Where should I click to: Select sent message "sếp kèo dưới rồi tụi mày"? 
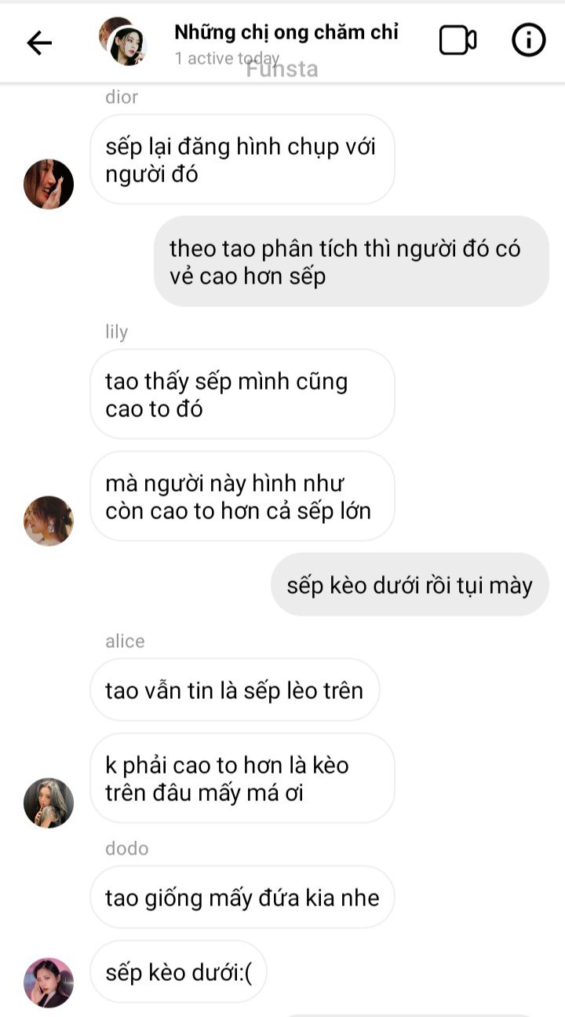(410, 584)
